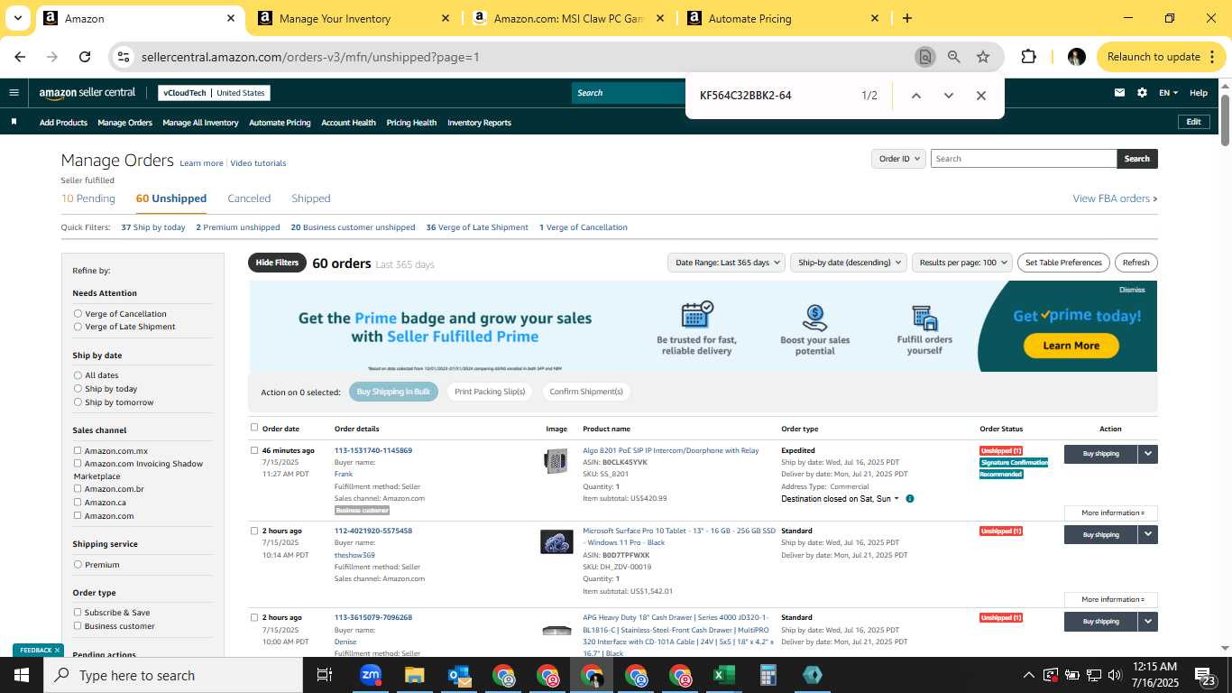This screenshot has width=1232, height=693.
Task: Close the find-in-page bar
Action: 981,96
